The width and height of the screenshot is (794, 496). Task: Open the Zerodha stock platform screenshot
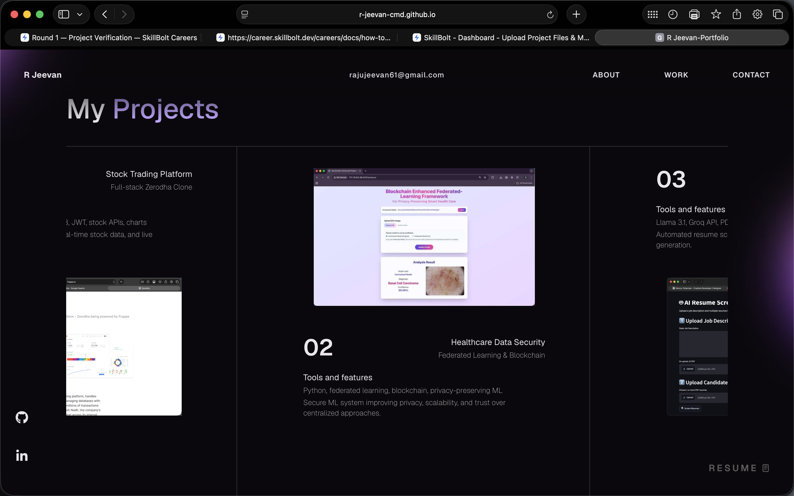point(124,347)
